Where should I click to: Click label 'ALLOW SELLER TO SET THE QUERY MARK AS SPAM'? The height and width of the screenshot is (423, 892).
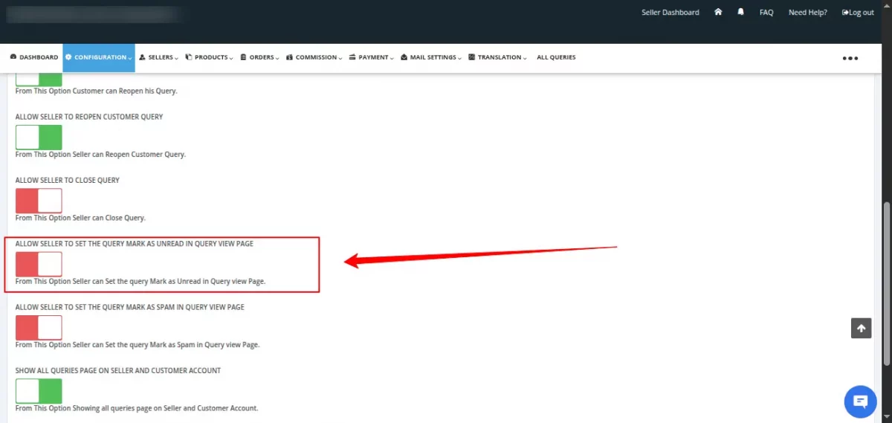click(130, 307)
